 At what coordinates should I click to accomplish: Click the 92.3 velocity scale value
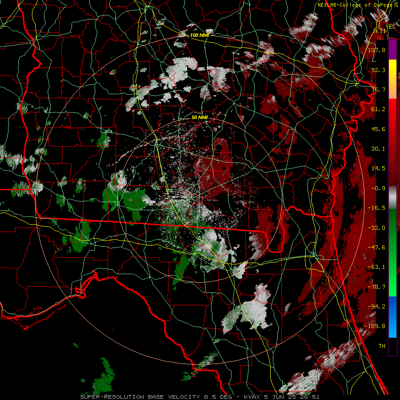point(378,70)
